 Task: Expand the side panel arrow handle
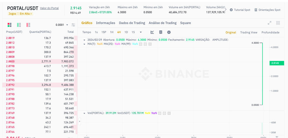[x=79, y=122]
